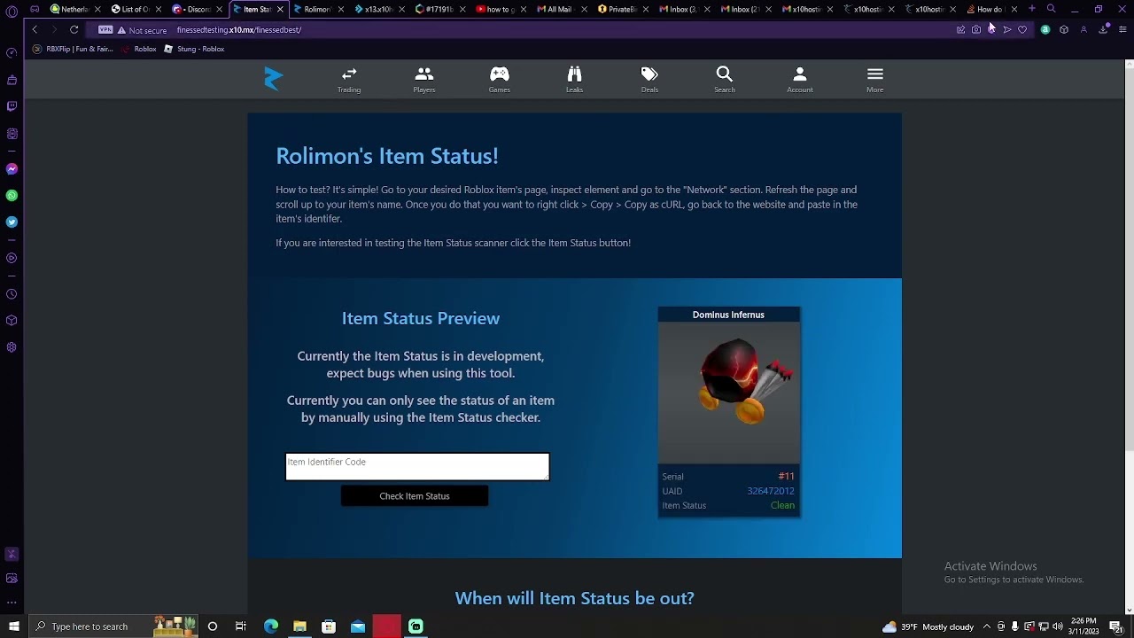Reload the page with refresh icon
Screen dimensions: 1134x638
(74, 30)
